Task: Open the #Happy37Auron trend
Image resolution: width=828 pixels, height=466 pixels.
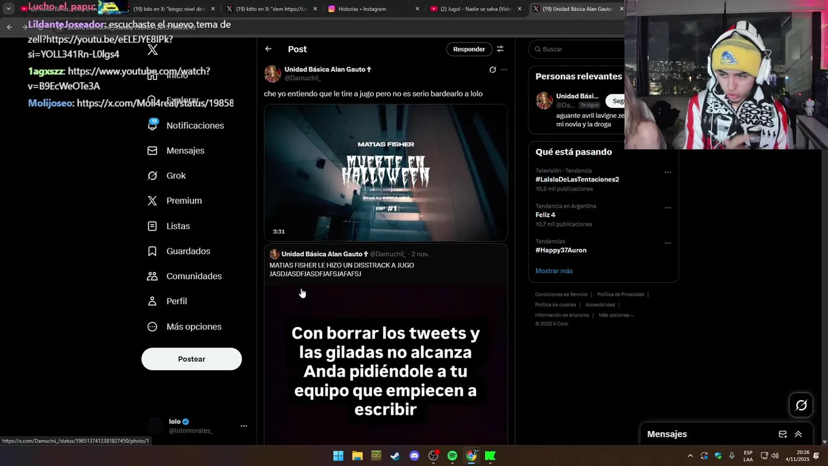Action: point(561,250)
